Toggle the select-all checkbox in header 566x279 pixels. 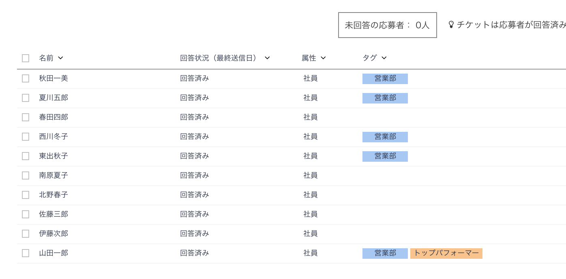(26, 58)
